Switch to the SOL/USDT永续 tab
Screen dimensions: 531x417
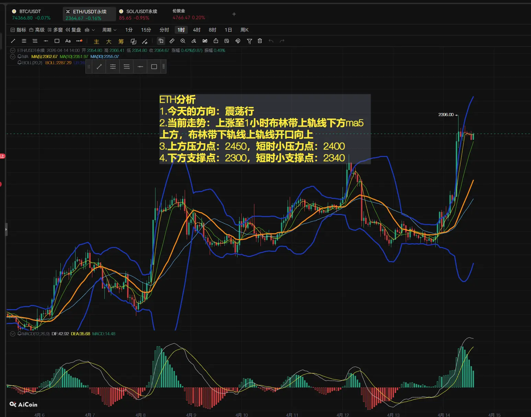(x=138, y=14)
